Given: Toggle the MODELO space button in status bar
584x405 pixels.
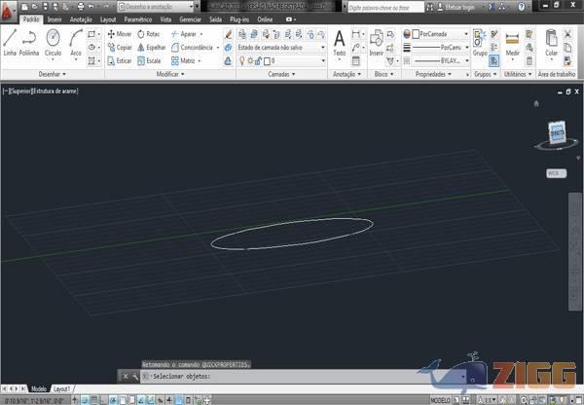Looking at the screenshot, I should pyautogui.click(x=441, y=400).
